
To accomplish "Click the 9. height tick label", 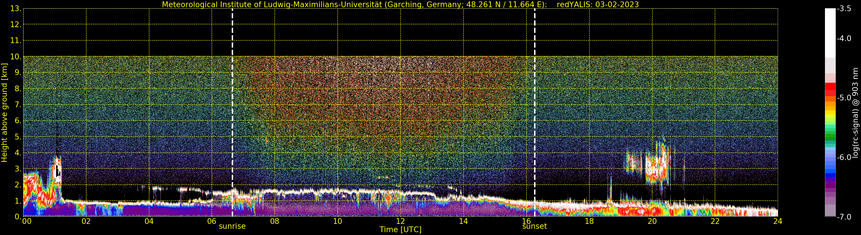I will click(18, 73).
